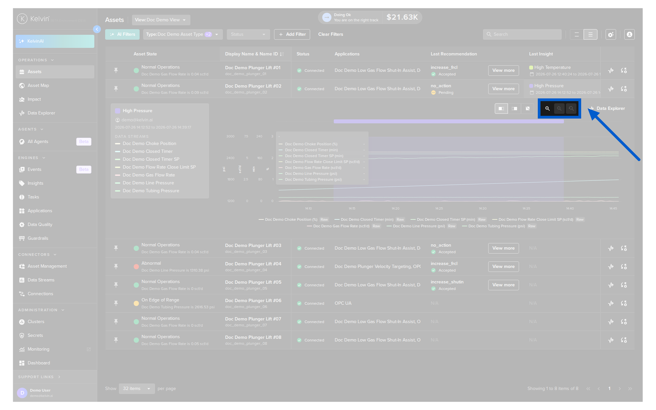Switch to expanded row density view

(x=590, y=35)
